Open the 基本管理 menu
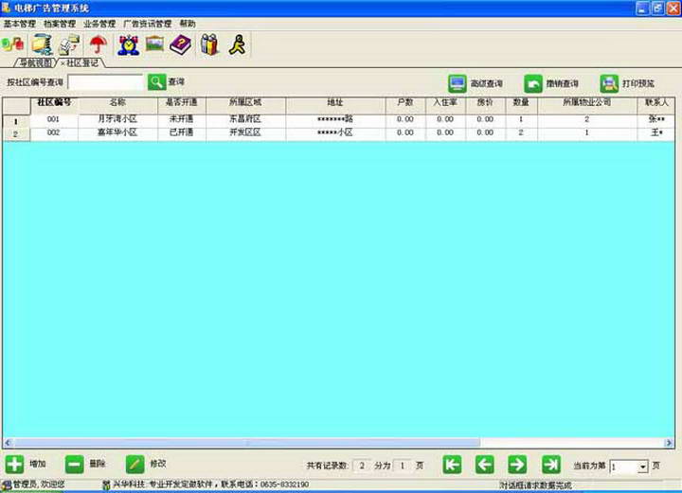 tap(20, 24)
